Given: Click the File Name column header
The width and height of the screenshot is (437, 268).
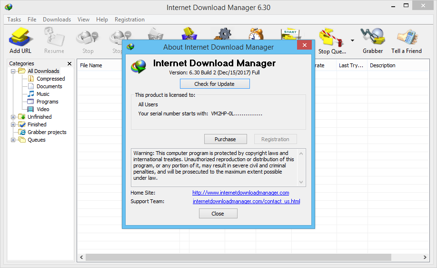Looking at the screenshot, I should 91,65.
